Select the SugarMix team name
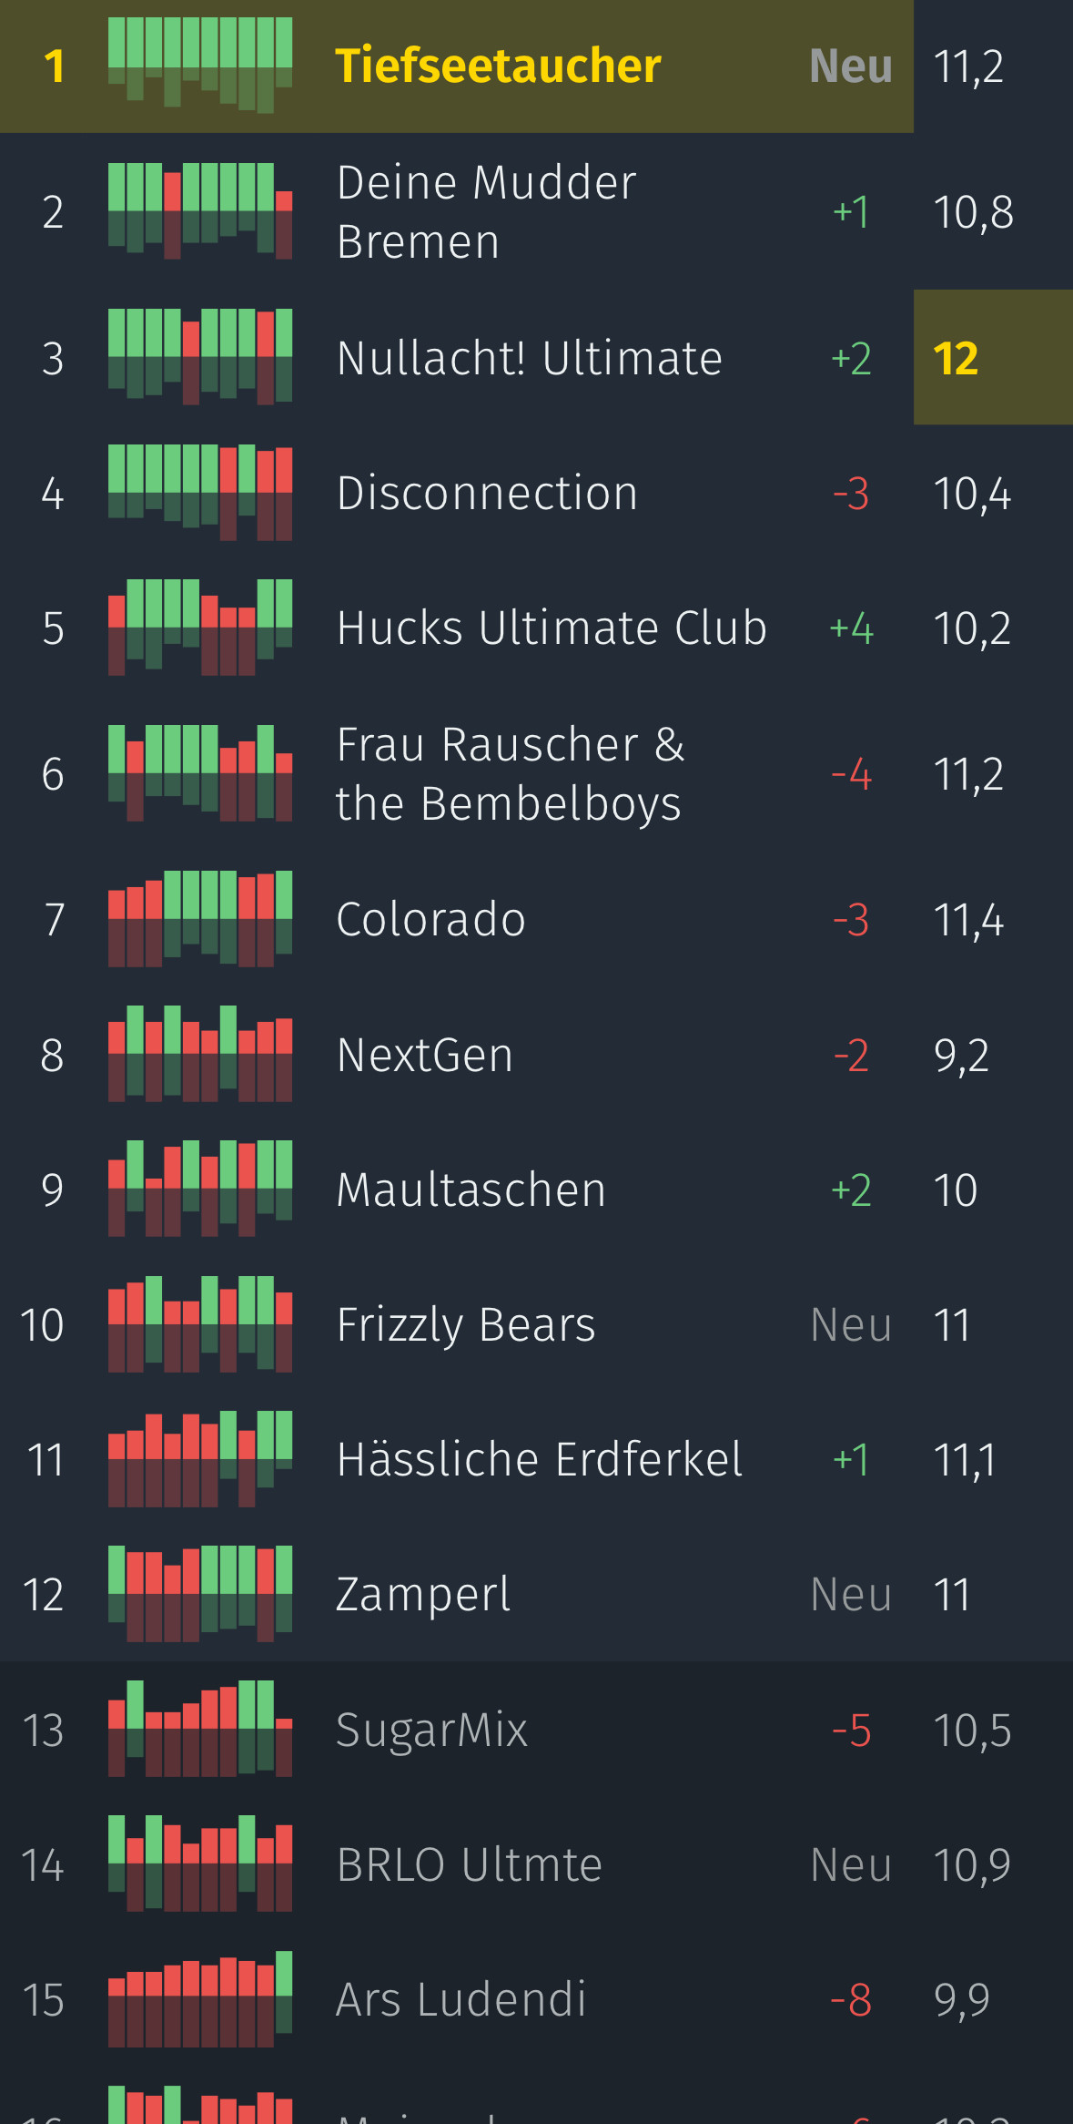This screenshot has height=2124, width=1073. point(431,1730)
